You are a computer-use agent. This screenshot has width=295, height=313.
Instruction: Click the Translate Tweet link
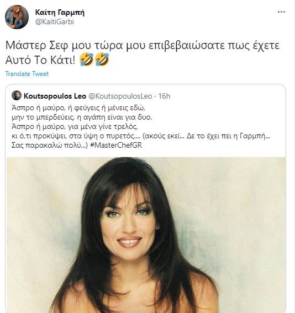[27, 74]
